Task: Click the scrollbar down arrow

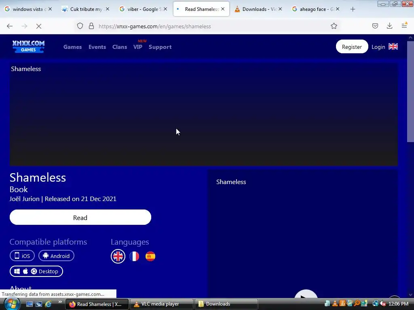Action: (410, 295)
